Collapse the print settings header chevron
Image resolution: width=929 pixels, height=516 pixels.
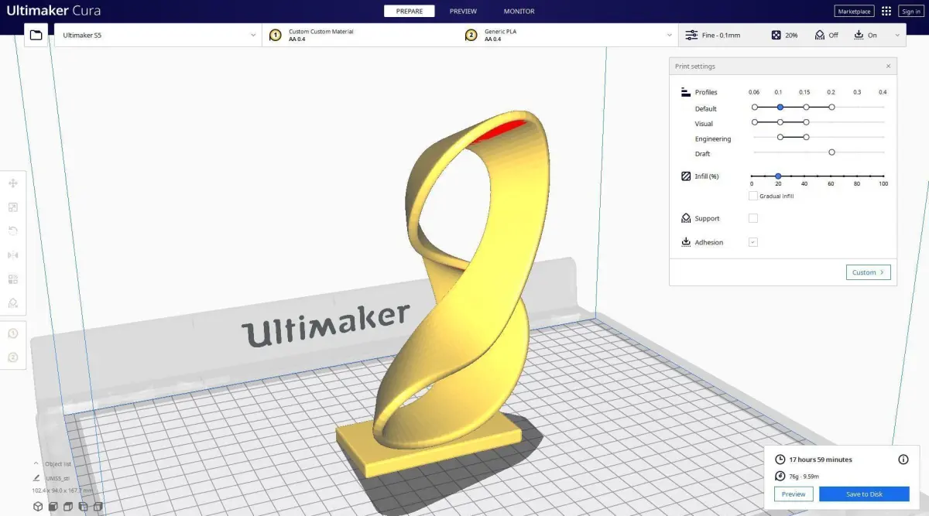(897, 35)
